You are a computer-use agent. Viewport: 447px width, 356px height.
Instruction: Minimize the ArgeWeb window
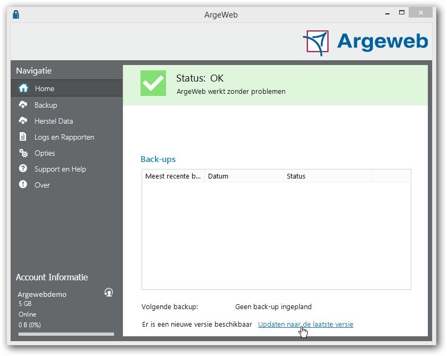387,13
